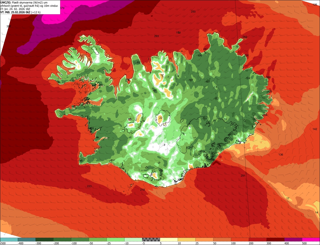
Task: Select the darkest green -300 legend swatch
Action: 44,239
